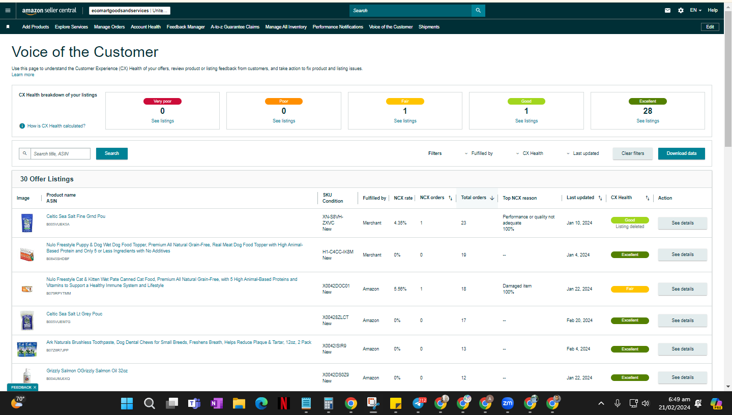Open the How is CX Health calculated link
This screenshot has height=415, width=732.
[56, 126]
